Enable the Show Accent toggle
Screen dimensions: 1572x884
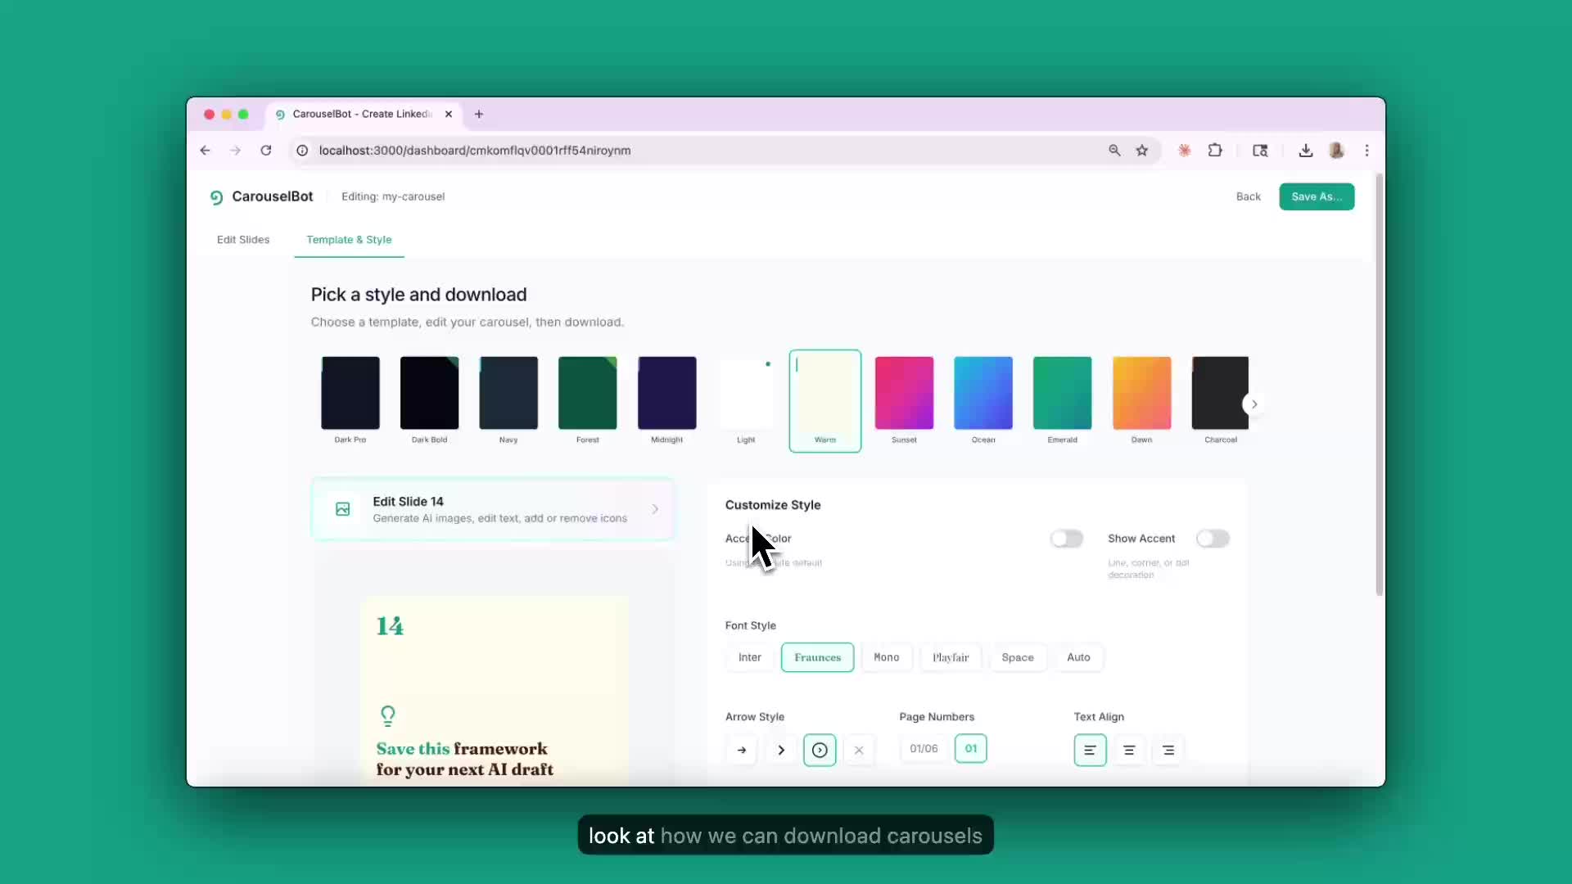(1213, 539)
